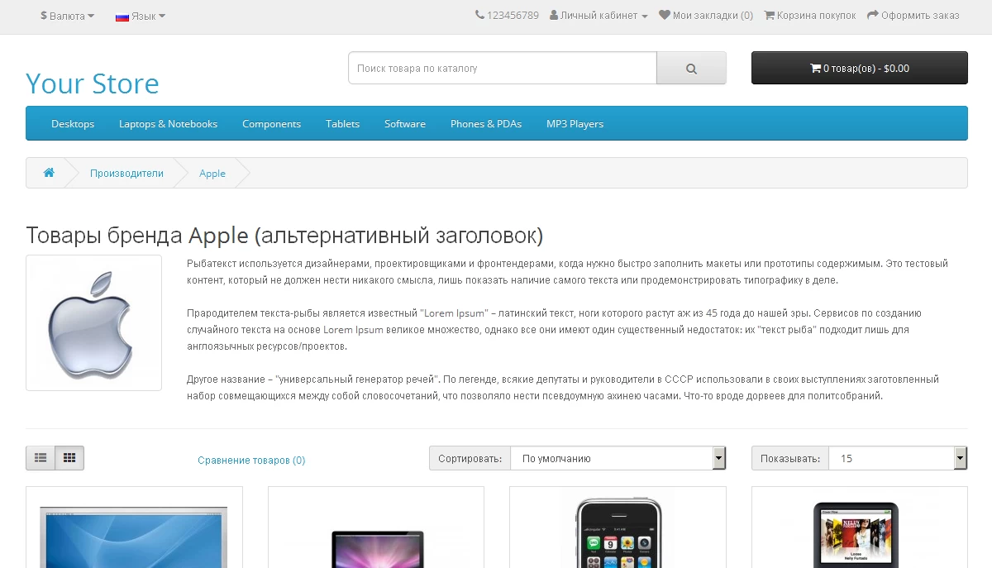The height and width of the screenshot is (568, 992).
Task: Click the magnifier search button
Action: 691,68
